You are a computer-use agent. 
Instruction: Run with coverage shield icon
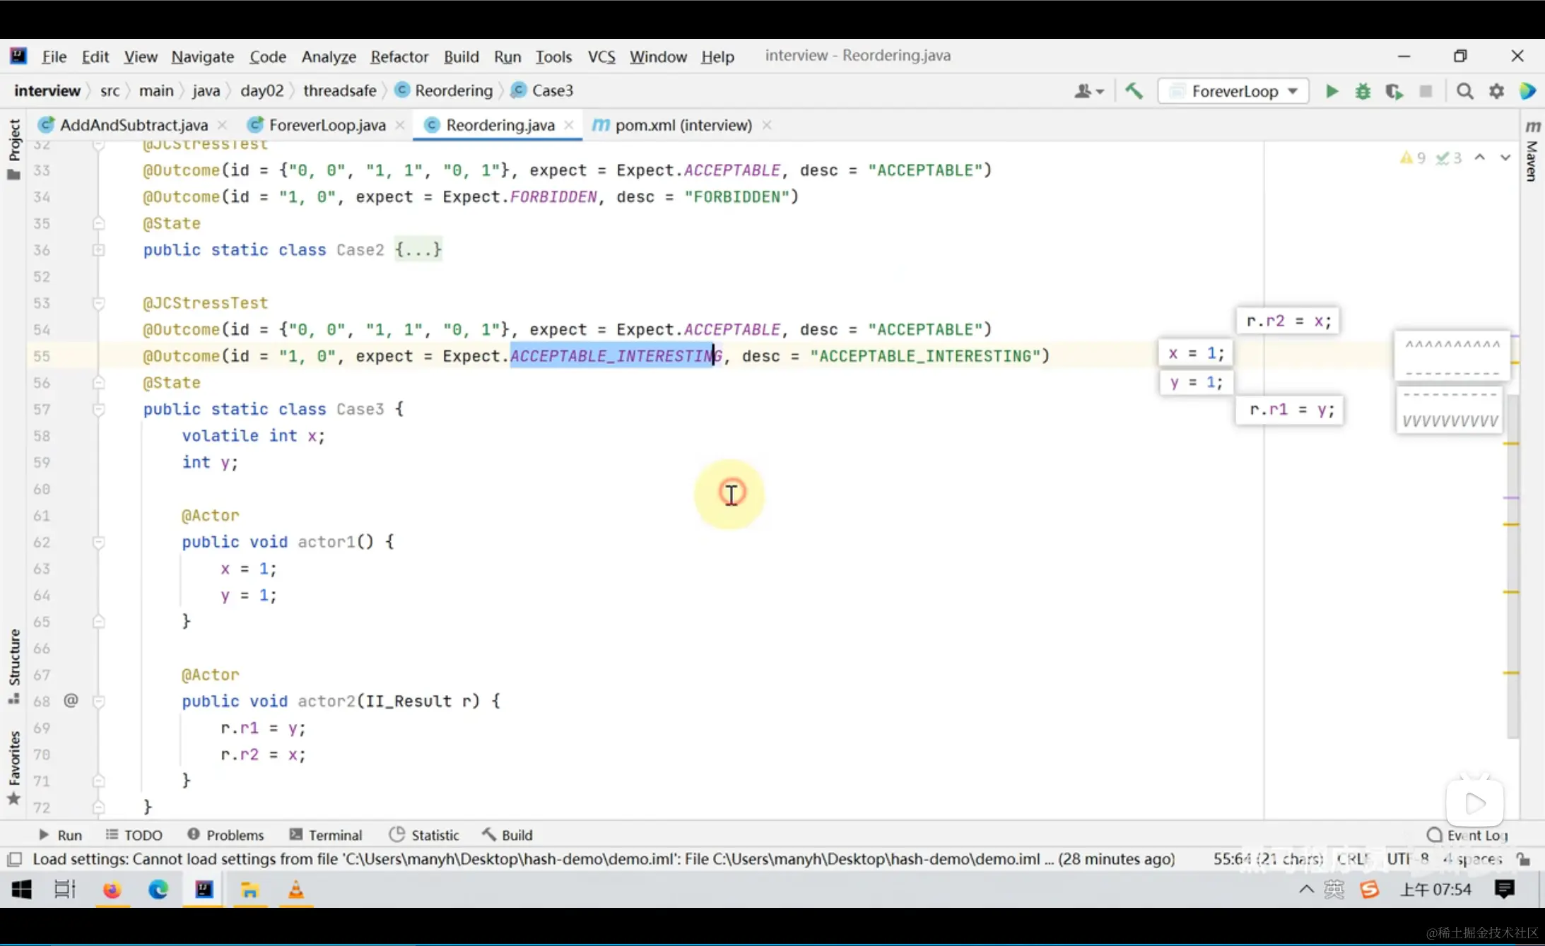tap(1394, 91)
